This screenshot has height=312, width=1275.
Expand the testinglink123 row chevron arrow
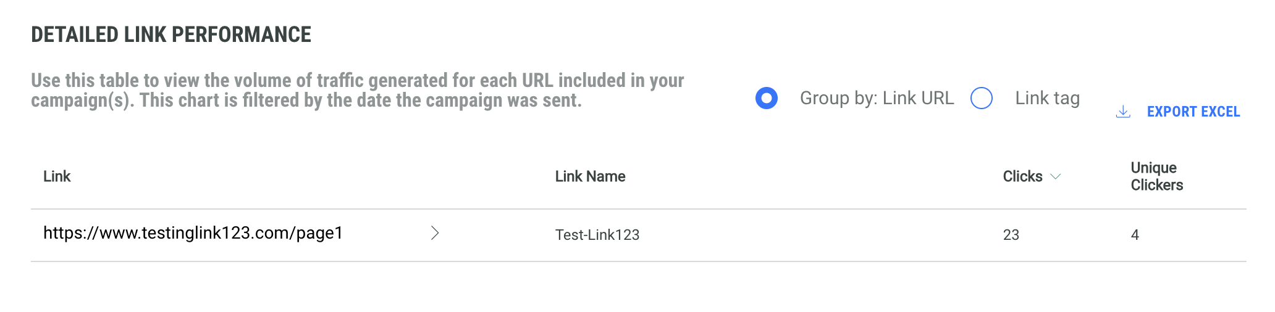click(435, 233)
